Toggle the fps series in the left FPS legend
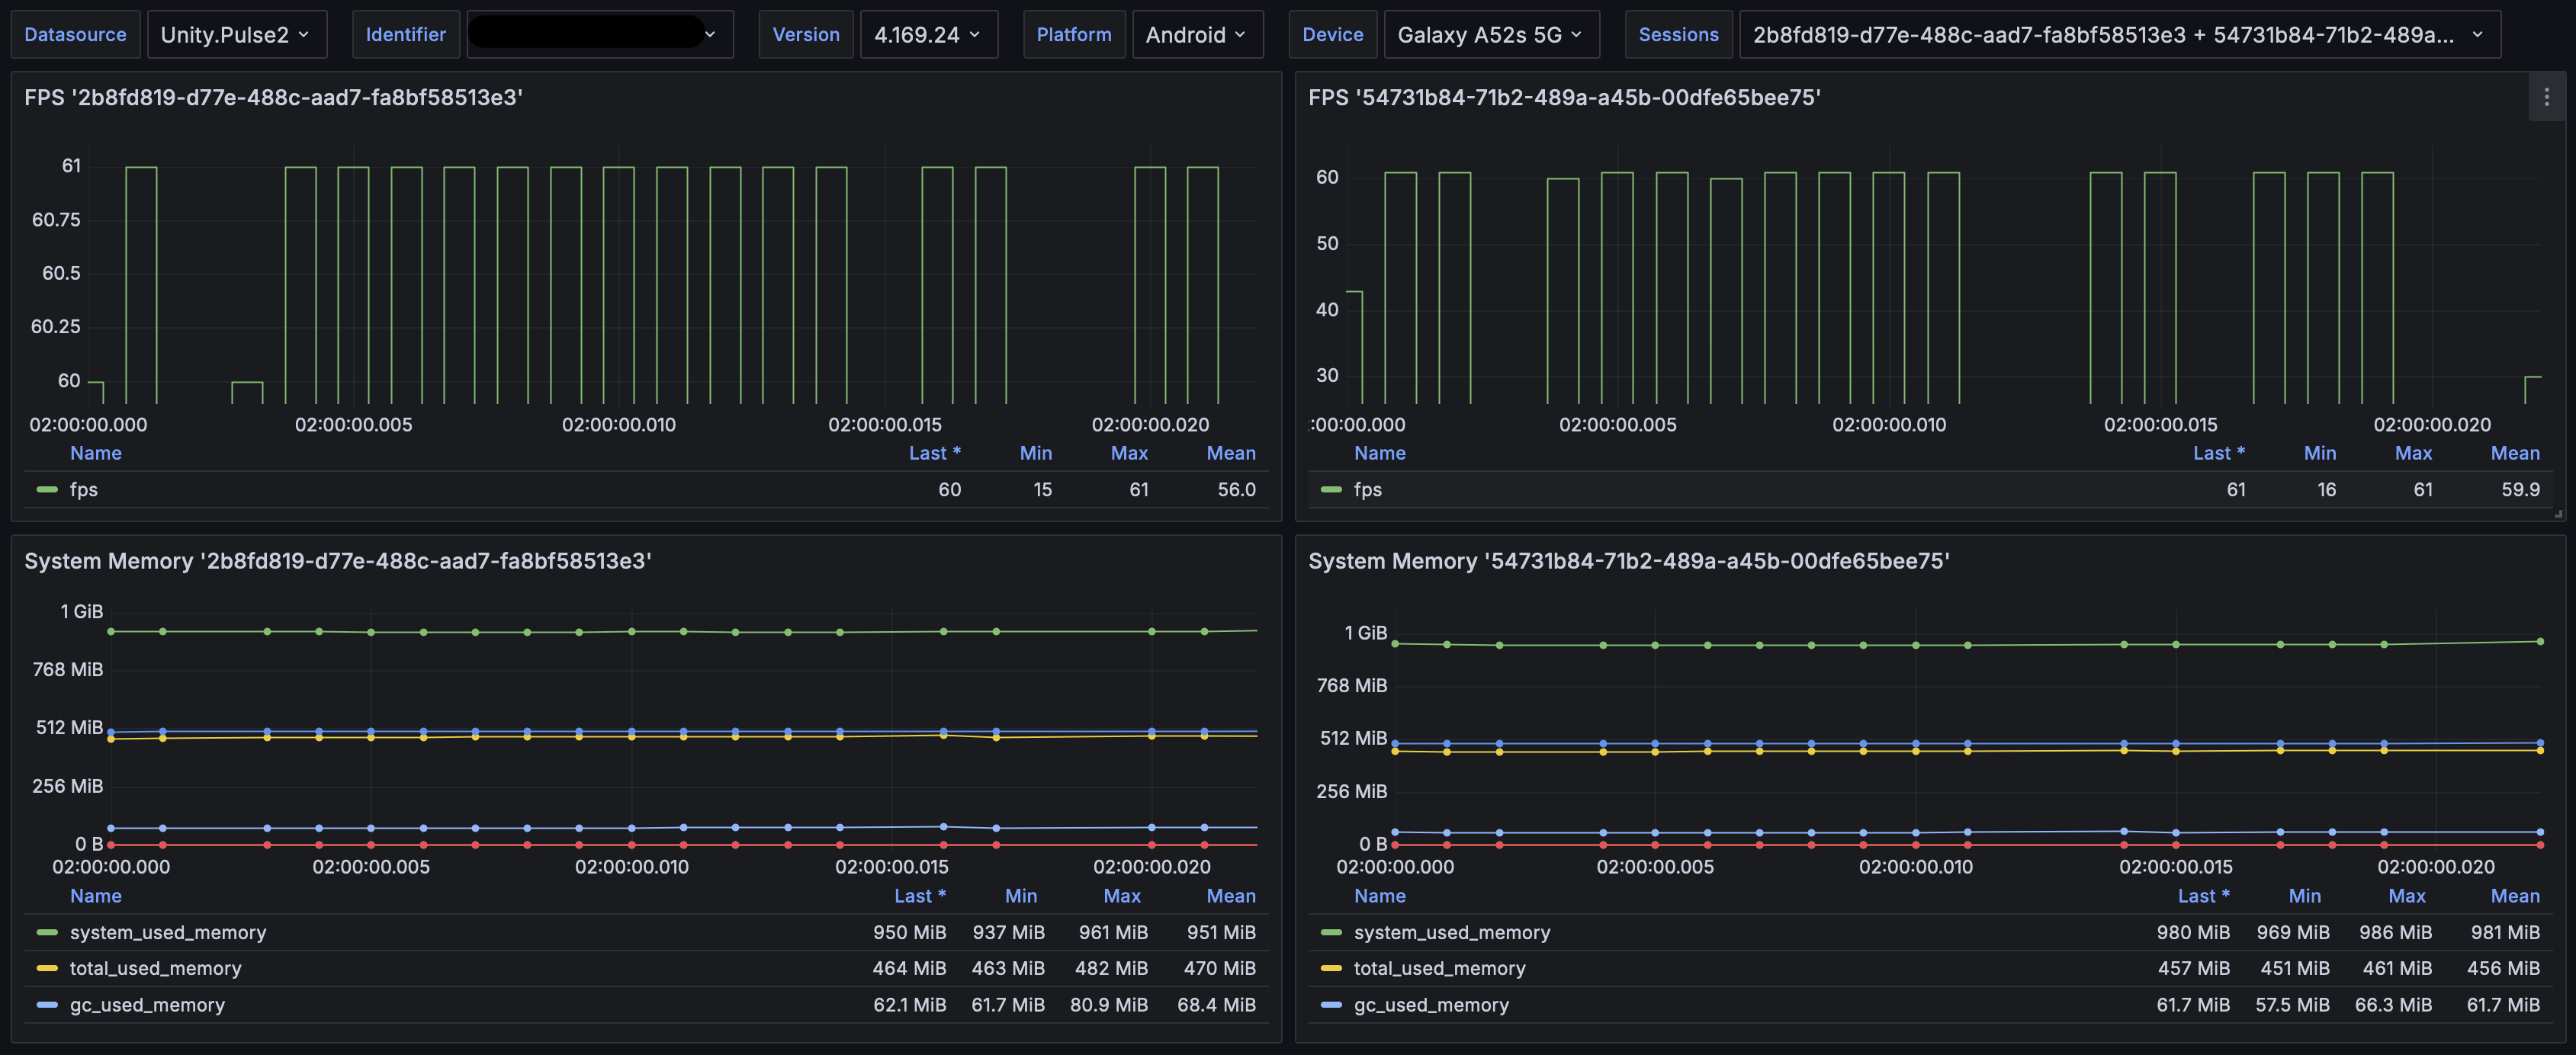Screen dimensions: 2576x1055 pyautogui.click(x=83, y=489)
